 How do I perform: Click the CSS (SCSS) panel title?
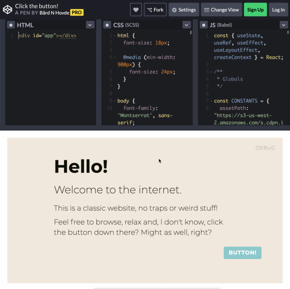point(126,25)
